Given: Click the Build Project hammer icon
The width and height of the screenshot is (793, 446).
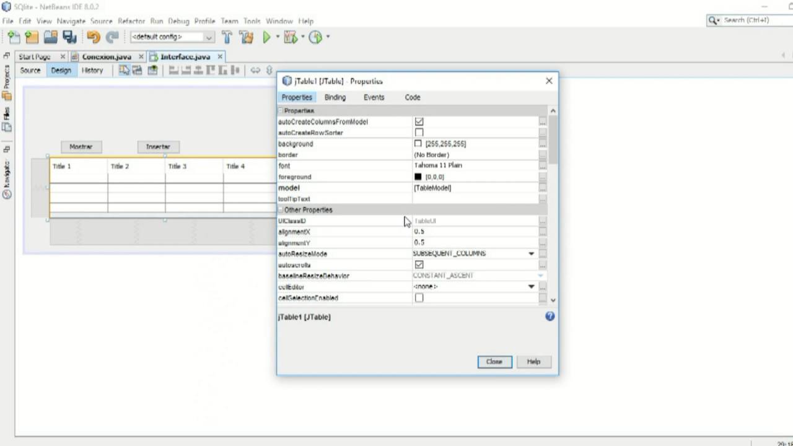Looking at the screenshot, I should click(227, 37).
